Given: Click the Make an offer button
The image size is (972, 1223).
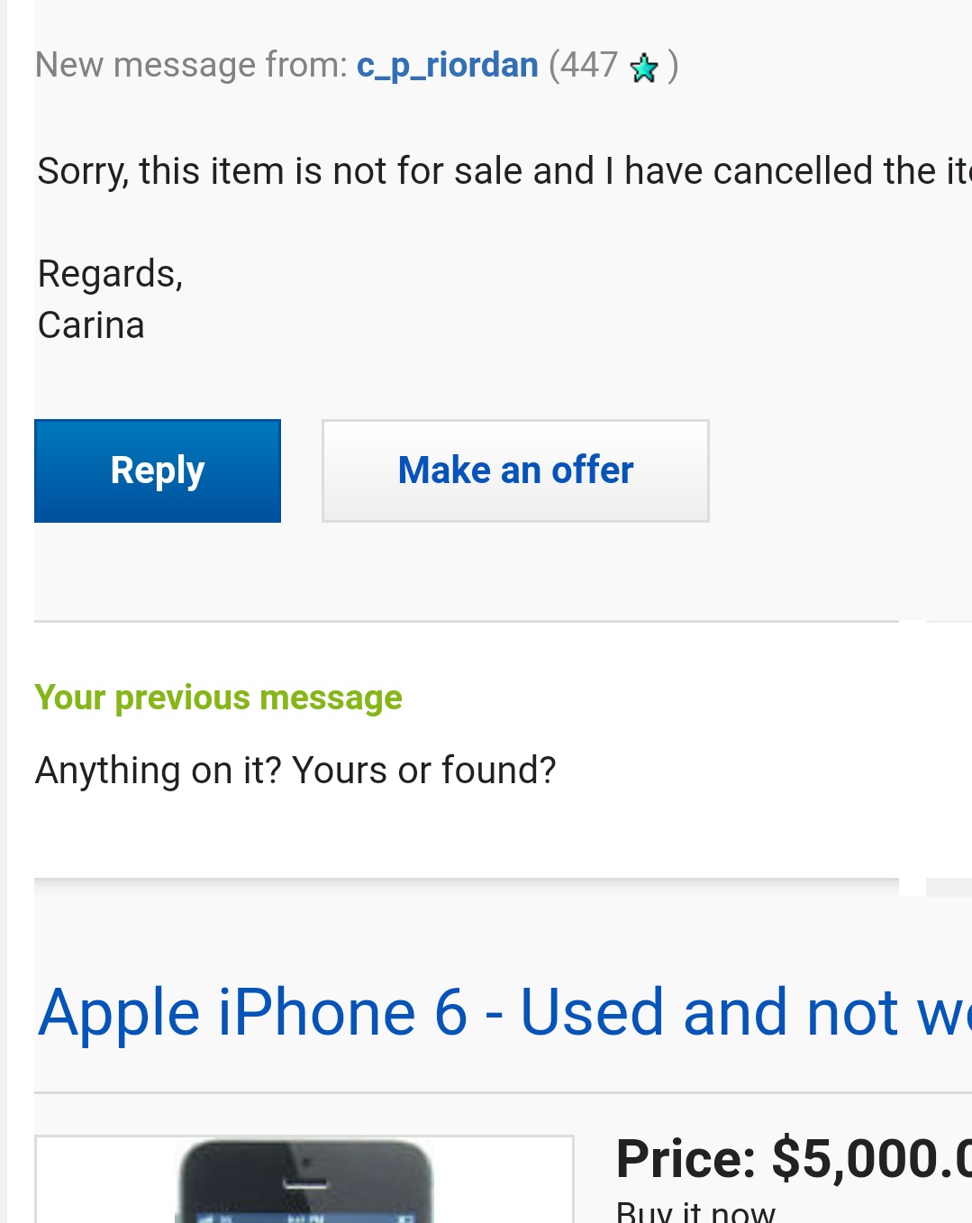Looking at the screenshot, I should (x=515, y=470).
